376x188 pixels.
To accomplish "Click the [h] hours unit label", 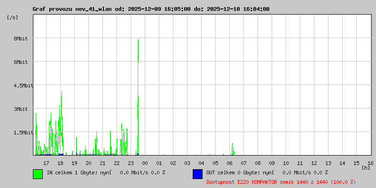I will (x=366, y=168).
